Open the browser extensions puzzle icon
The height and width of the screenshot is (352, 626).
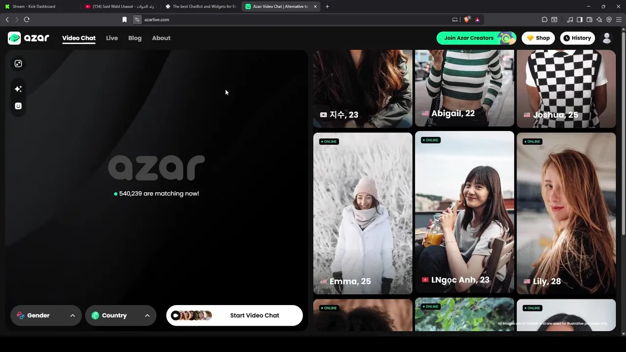(544, 20)
